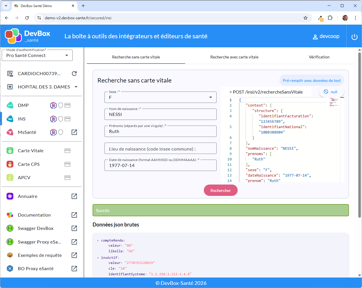Click the Carte CPS red icon
Screen dimensions: 362x288
click(10, 164)
